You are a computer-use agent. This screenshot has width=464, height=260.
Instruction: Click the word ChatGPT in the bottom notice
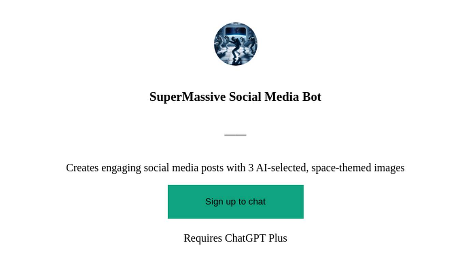coord(245,238)
